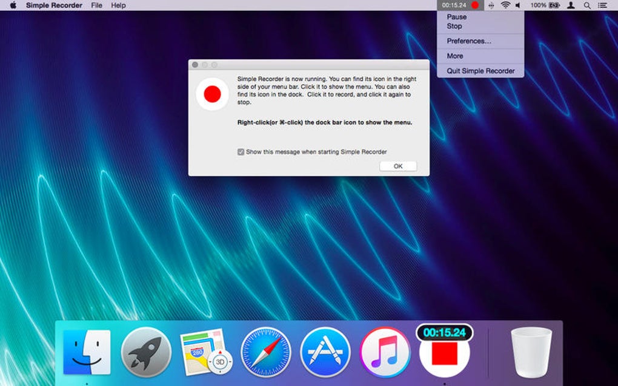This screenshot has height=386, width=618.
Task: Click the OK button on the dialog
Action: 398,165
